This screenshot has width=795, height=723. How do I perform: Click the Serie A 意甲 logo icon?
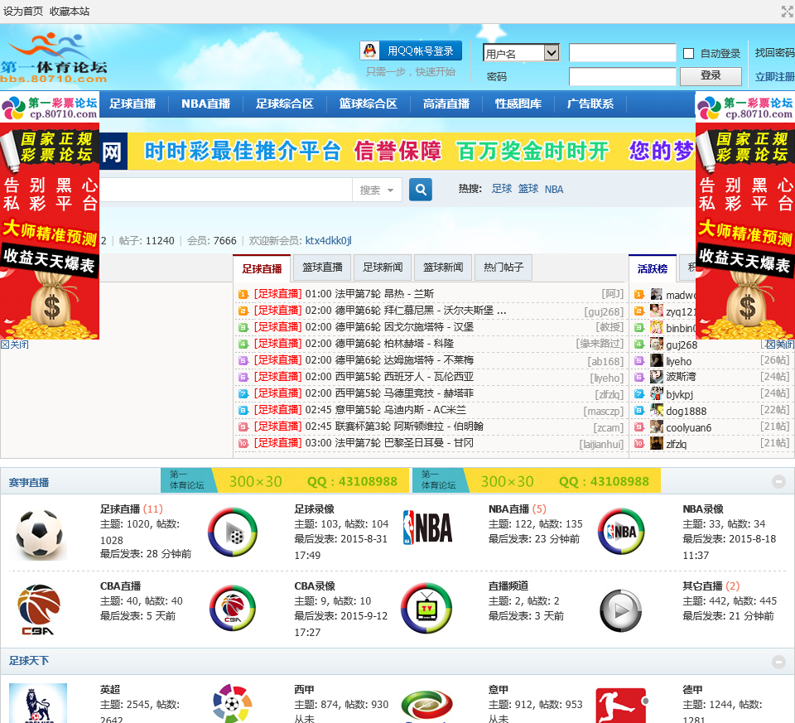[426, 706]
